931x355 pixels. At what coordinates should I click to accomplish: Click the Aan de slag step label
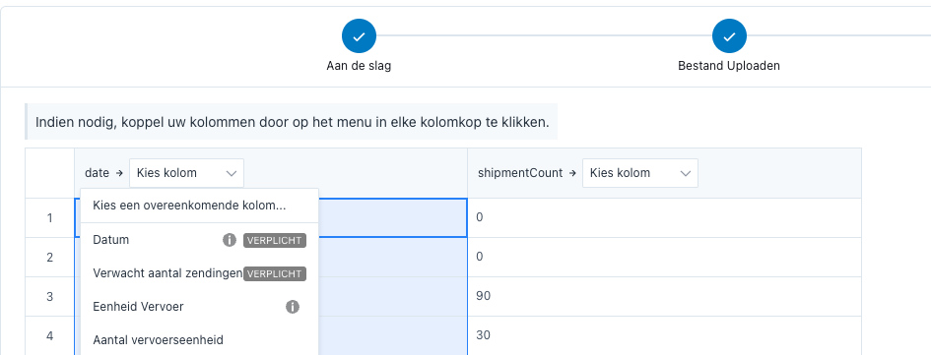pyautogui.click(x=359, y=66)
